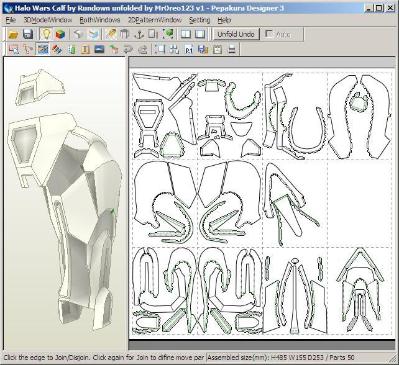Click the blue landscape image icon

point(99,49)
